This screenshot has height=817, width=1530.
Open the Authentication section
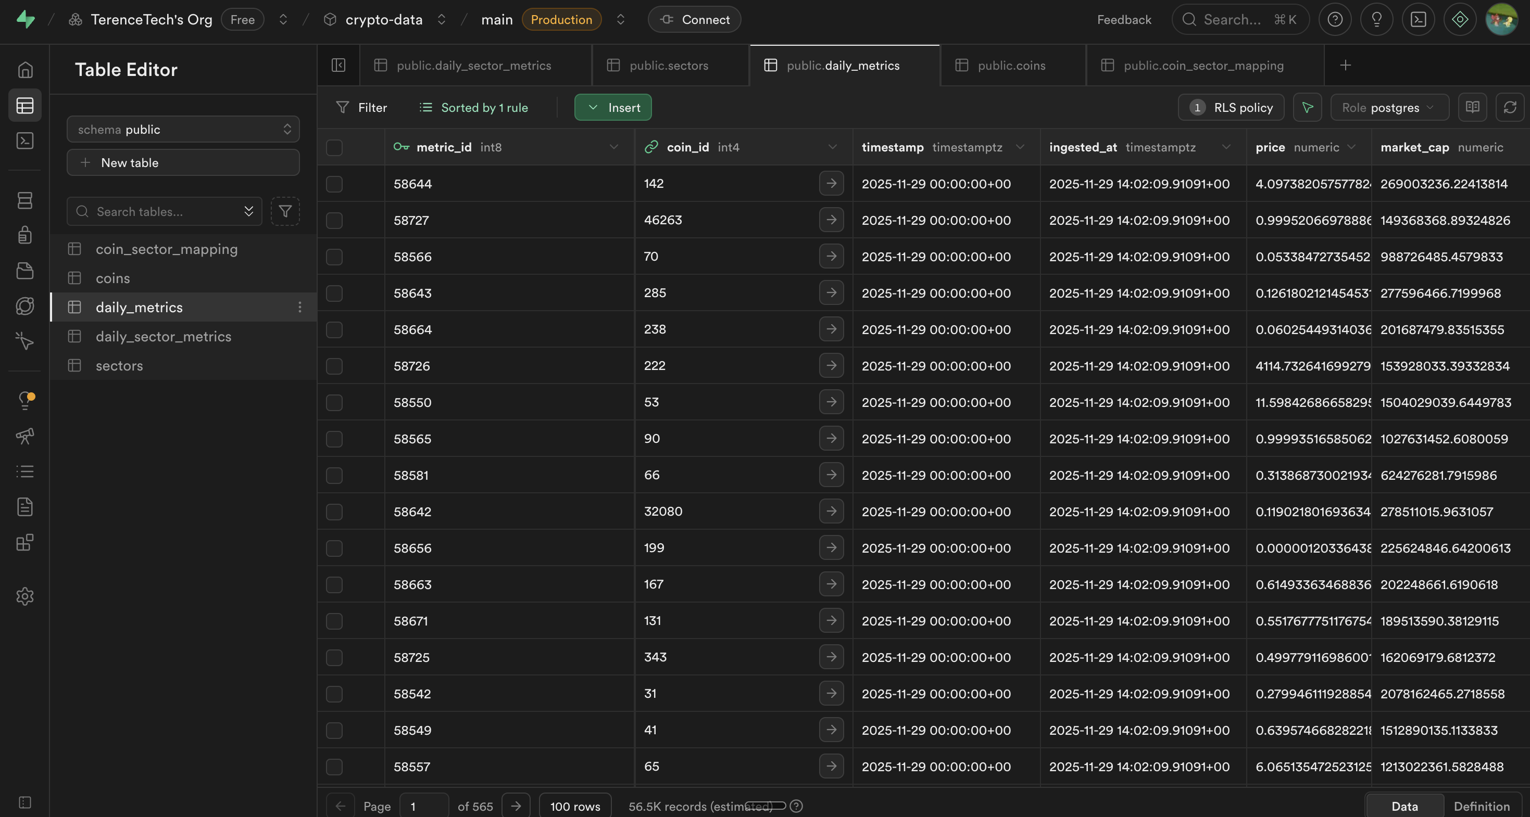click(25, 234)
